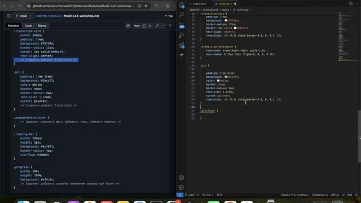Click the remote window indicator in status bar
Viewport: 361px width, 203px height.
(180, 195)
